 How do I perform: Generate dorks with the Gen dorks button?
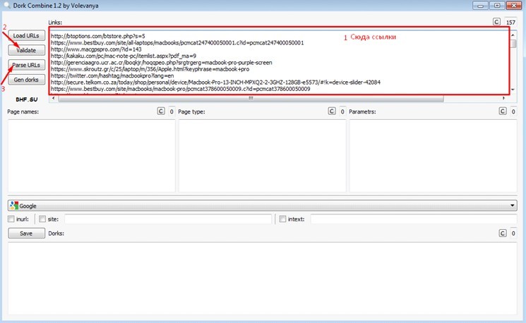[x=26, y=80]
